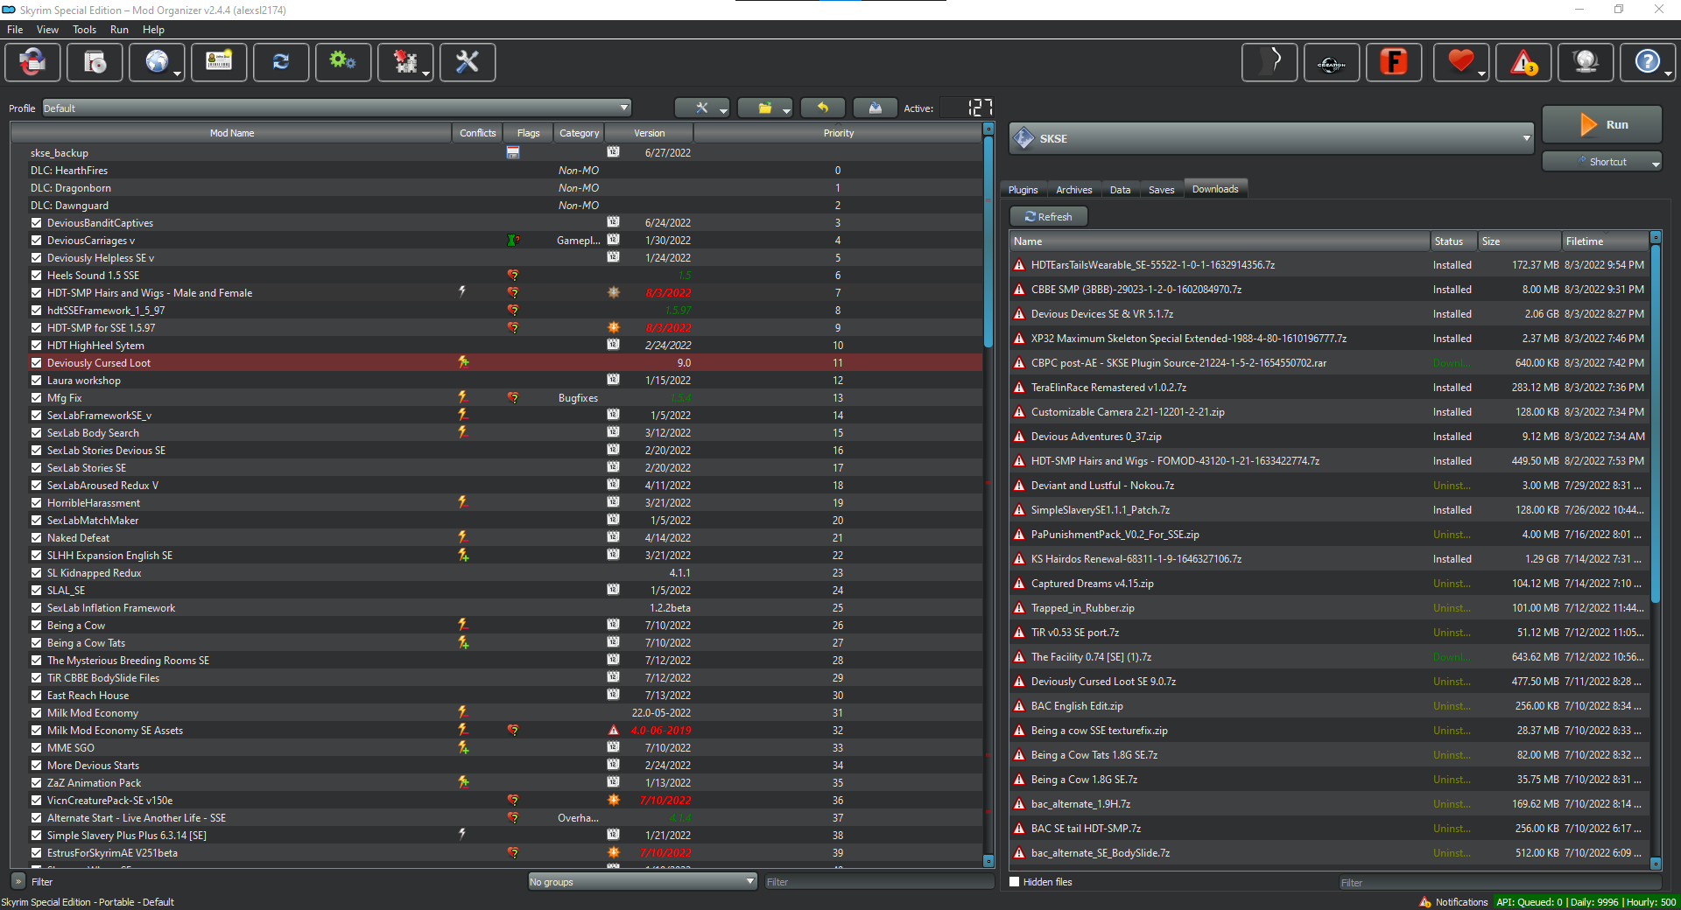Expand the puzzle tools dropdown arrow
Viewport: 1681px width, 910px height.
(426, 74)
